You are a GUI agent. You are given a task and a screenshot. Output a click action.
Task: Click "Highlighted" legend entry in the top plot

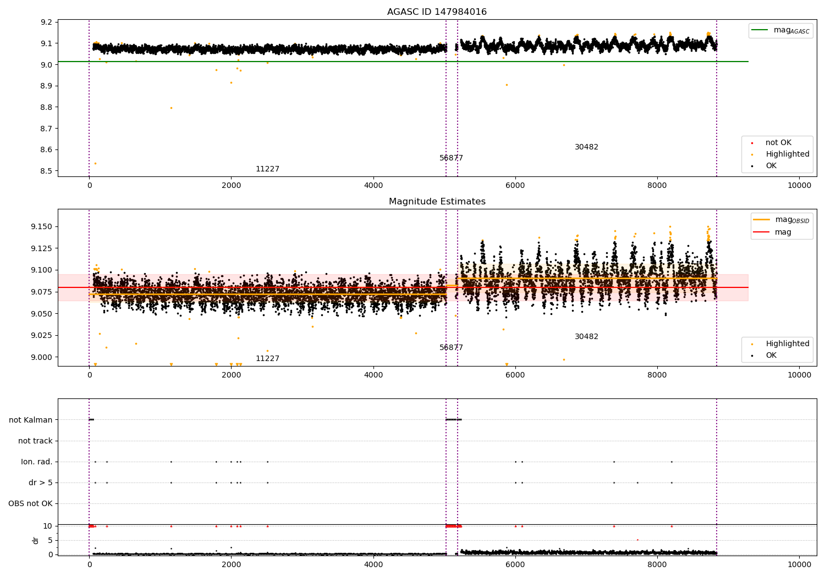788,154
